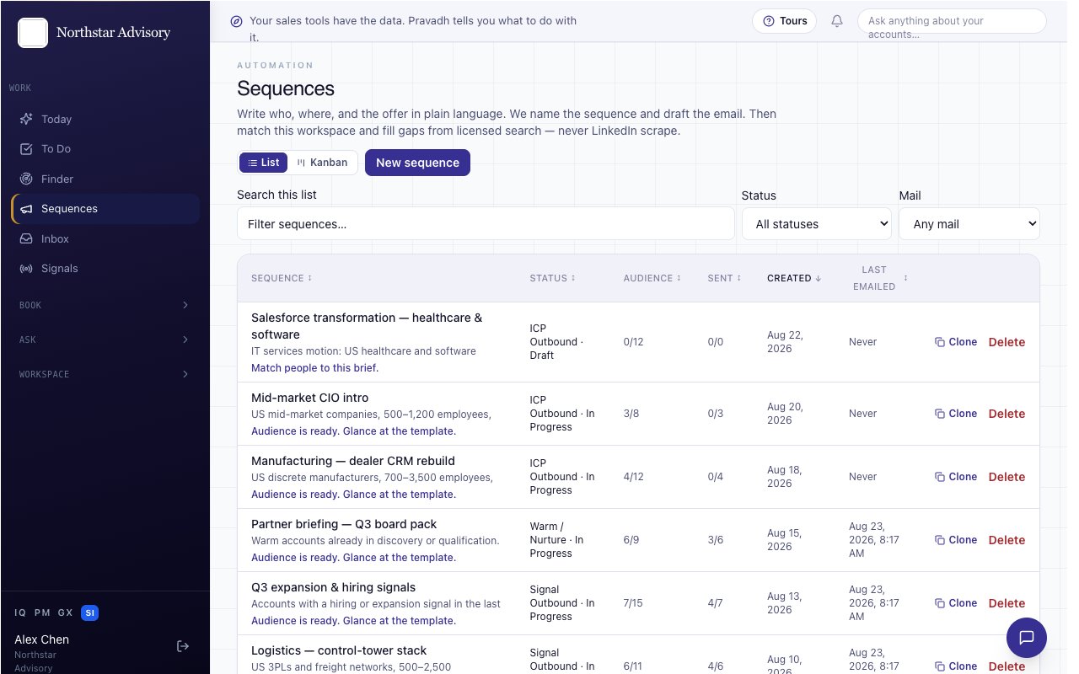The height and width of the screenshot is (674, 1079).
Task: Delete Partner briefing Q3 board pack
Action: (x=1007, y=540)
